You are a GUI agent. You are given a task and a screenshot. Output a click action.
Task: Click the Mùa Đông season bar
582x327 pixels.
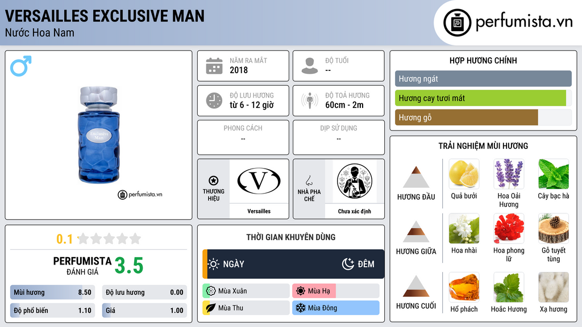(336, 308)
